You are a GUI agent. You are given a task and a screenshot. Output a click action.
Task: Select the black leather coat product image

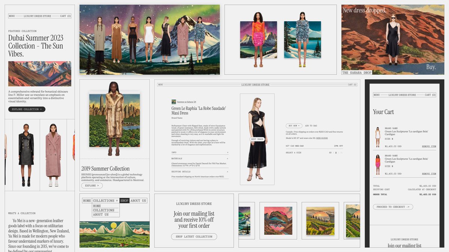tap(26, 155)
